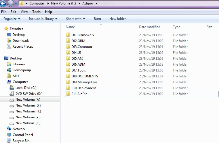Click the New folder button
219x143 pixels.
coord(118,19)
